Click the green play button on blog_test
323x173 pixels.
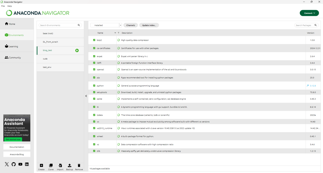(77, 50)
